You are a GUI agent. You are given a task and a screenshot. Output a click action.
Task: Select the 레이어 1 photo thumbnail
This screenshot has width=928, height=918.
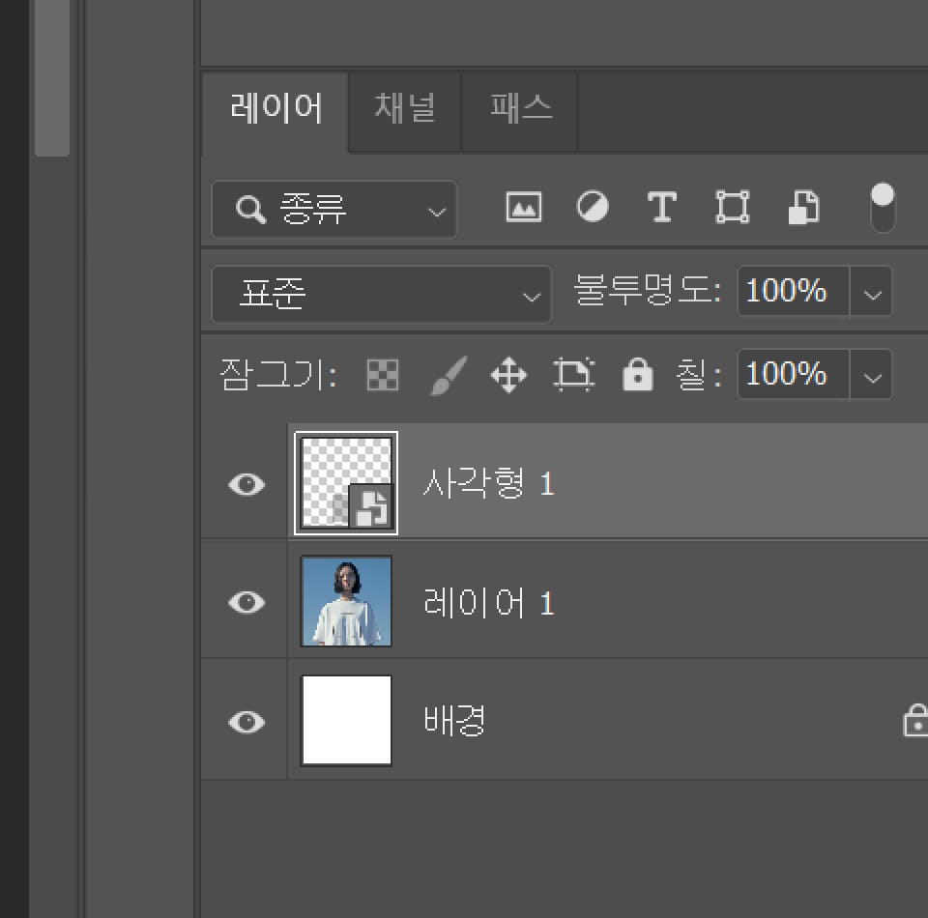tap(346, 602)
